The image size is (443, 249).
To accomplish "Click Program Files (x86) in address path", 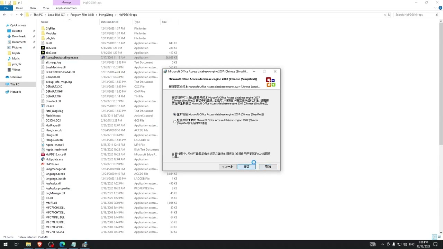I will 82,15.
